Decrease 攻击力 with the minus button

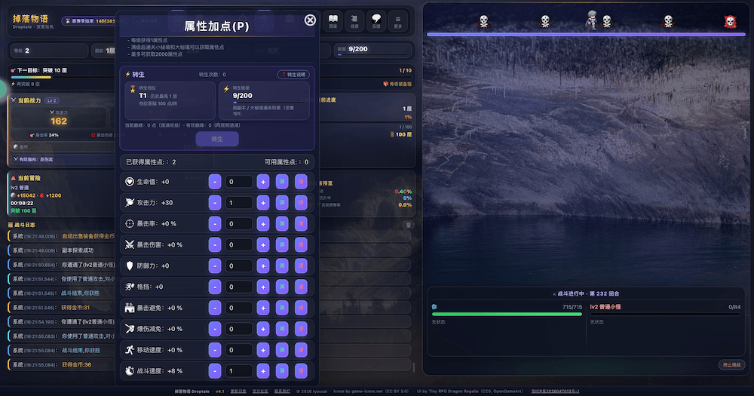coord(215,203)
